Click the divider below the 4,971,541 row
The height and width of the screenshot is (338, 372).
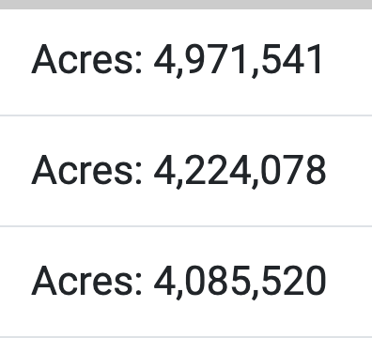click(186, 115)
